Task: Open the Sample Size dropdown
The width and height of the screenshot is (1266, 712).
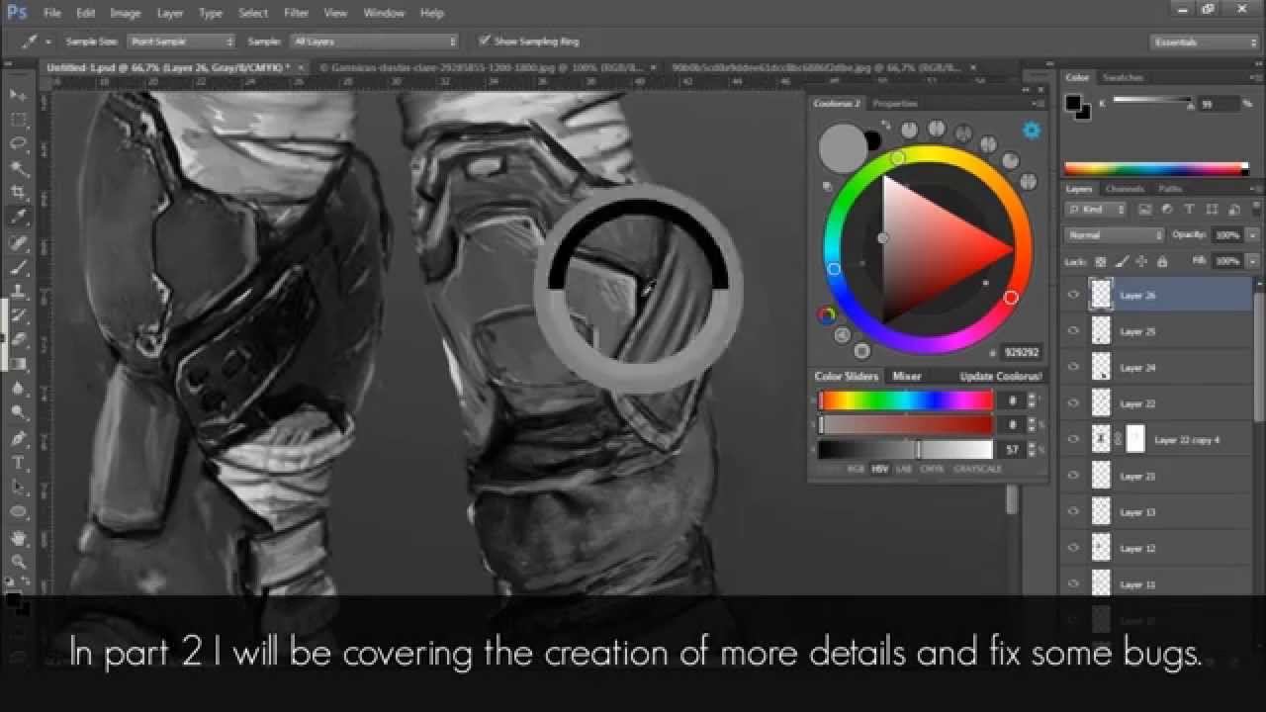Action: pos(180,42)
